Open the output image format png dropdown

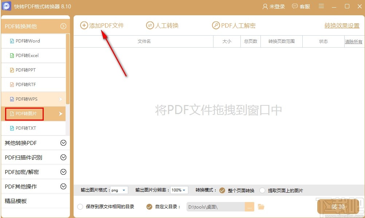[119, 190]
